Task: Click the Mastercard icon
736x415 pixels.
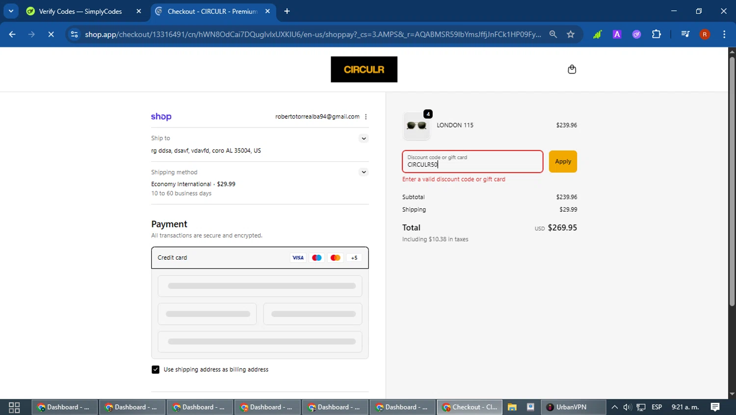Action: tap(335, 258)
